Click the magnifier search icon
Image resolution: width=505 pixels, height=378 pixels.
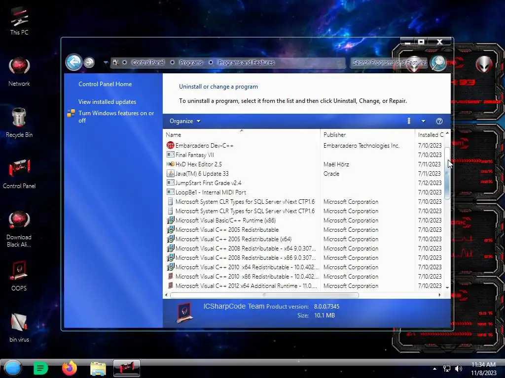point(438,63)
